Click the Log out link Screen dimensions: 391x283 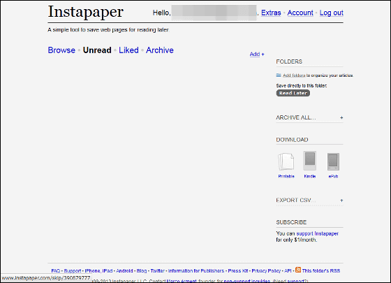coord(332,13)
